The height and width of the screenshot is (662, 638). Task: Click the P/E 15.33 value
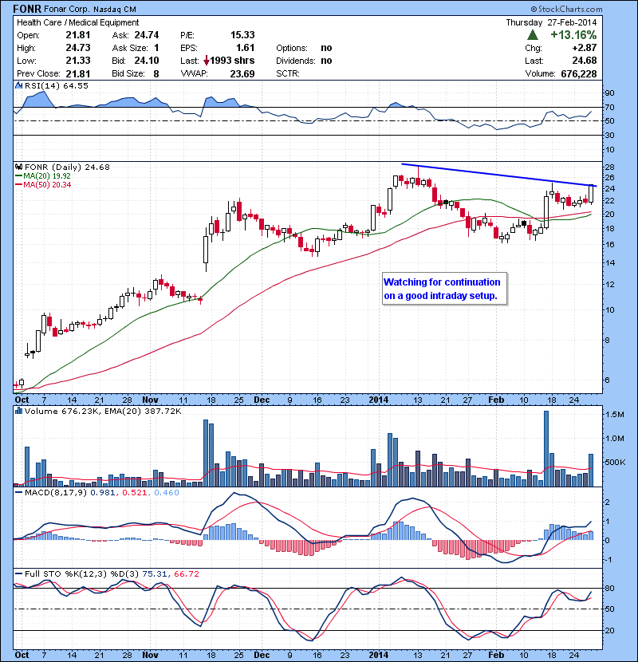pos(242,35)
